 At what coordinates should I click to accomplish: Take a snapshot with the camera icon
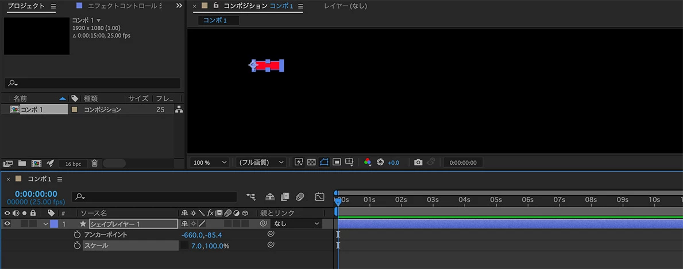tap(418, 163)
